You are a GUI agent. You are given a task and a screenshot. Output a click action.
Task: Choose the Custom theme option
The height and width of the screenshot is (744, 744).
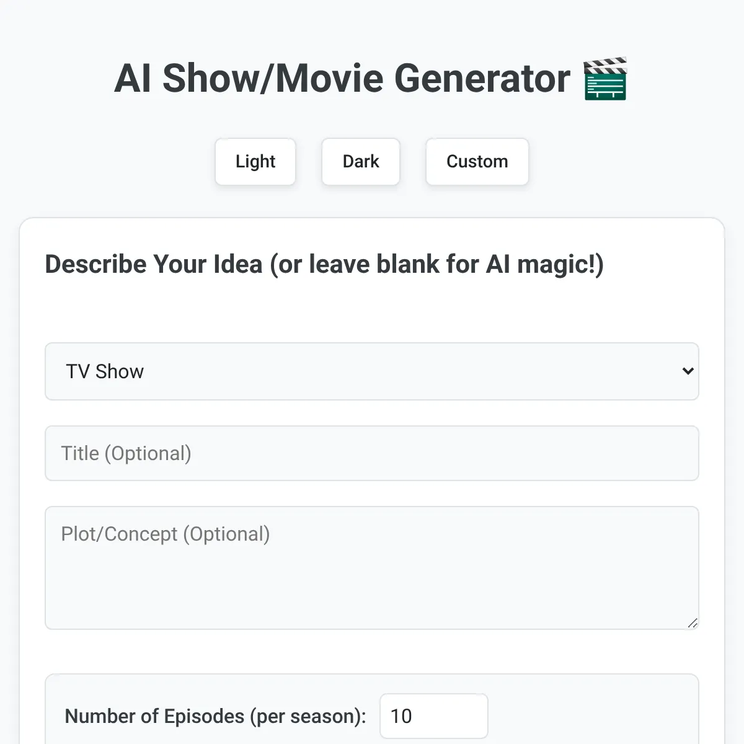(477, 161)
